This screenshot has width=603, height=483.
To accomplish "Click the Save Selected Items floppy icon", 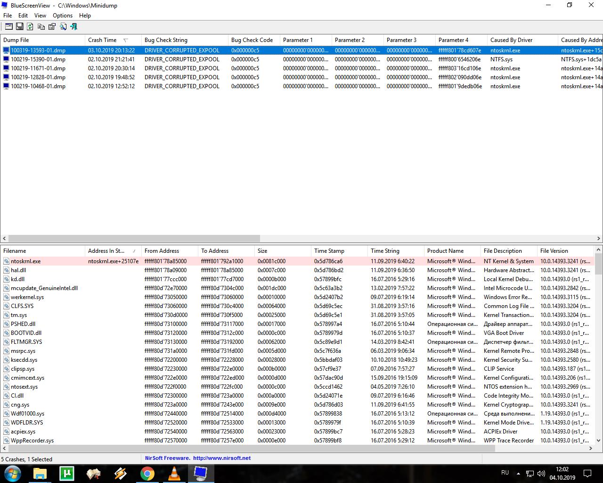I will (20, 26).
